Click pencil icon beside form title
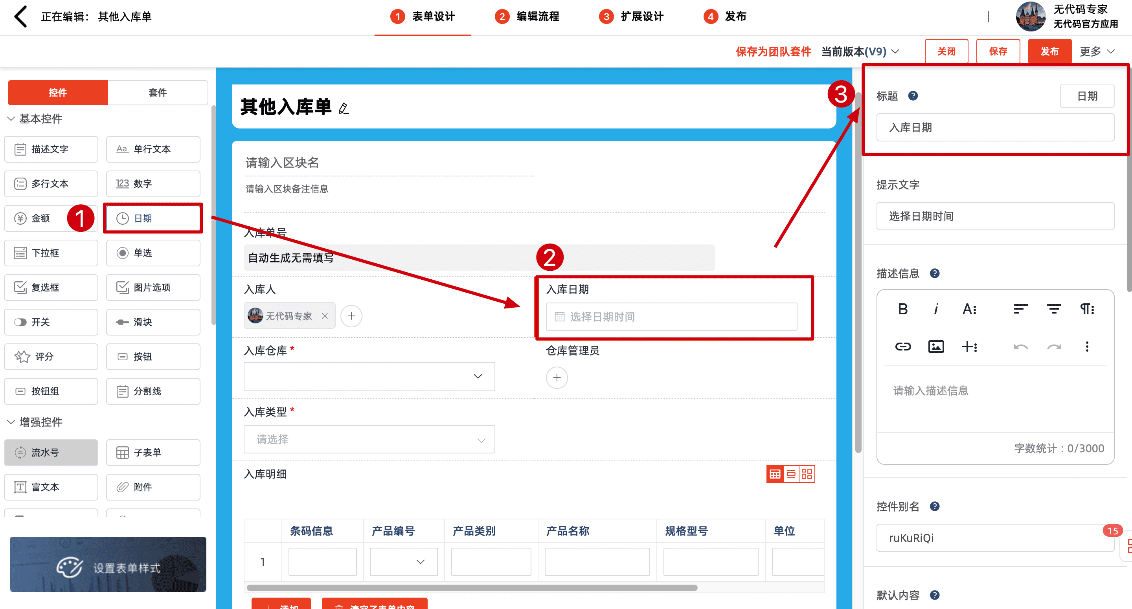The width and height of the screenshot is (1132, 609). coord(344,108)
